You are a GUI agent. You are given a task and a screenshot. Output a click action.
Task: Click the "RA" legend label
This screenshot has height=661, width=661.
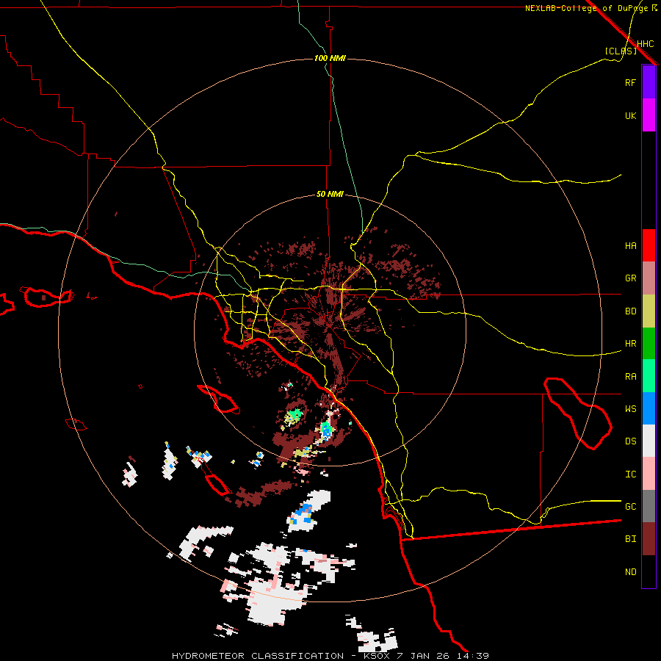pos(630,377)
